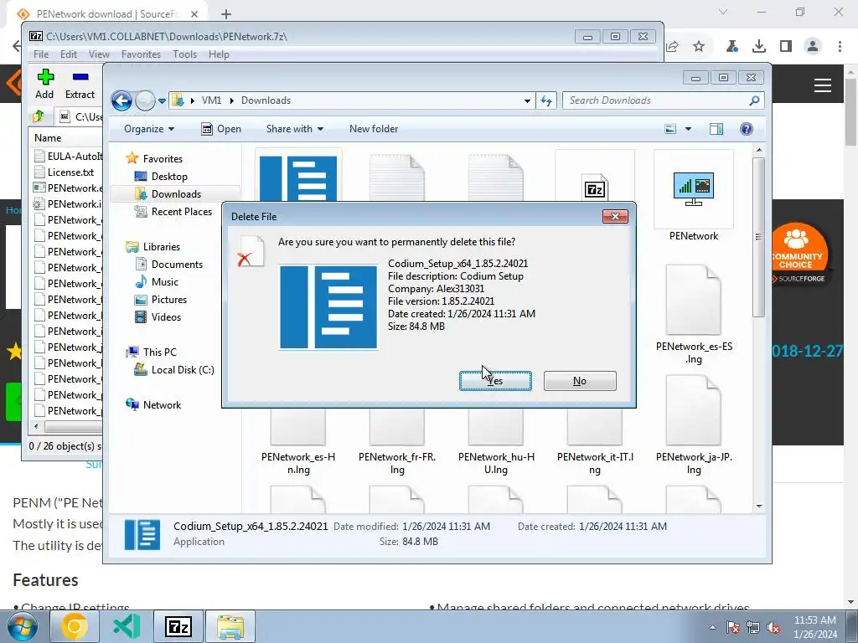Image resolution: width=858 pixels, height=643 pixels.
Task: Refresh the Downloads folder view
Action: coord(546,100)
